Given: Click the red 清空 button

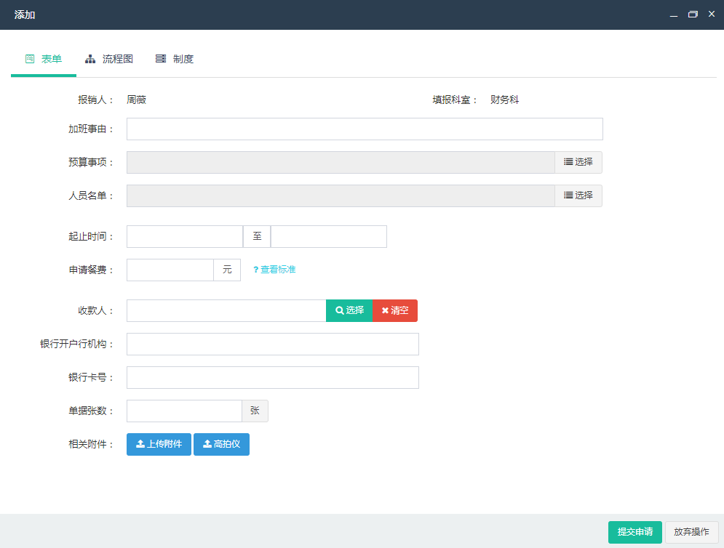Looking at the screenshot, I should pyautogui.click(x=395, y=310).
